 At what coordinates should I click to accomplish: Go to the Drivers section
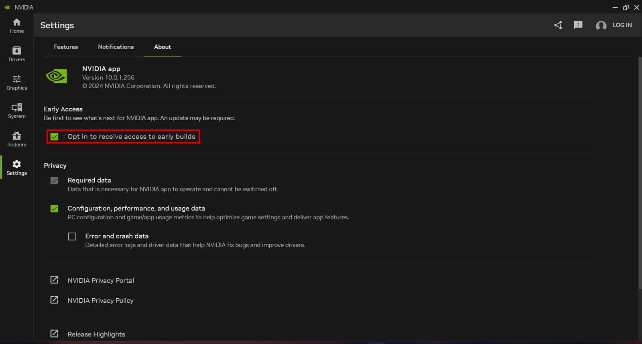point(16,54)
